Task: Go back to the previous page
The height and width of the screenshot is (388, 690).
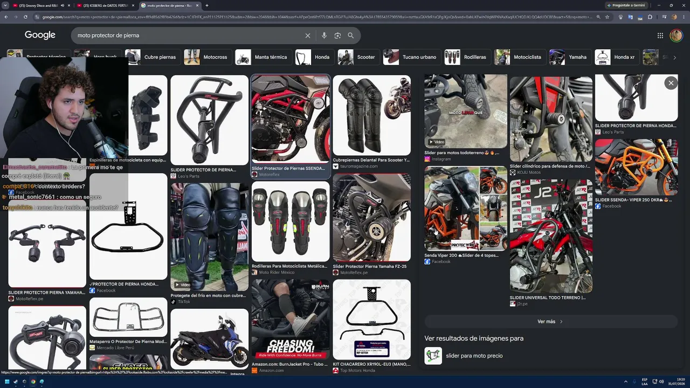Action: click(6, 17)
